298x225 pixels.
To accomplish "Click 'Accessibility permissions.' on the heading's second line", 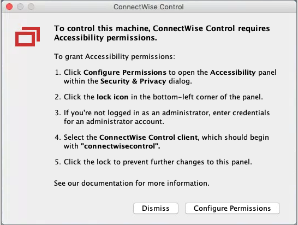I will pyautogui.click(x=105, y=38).
